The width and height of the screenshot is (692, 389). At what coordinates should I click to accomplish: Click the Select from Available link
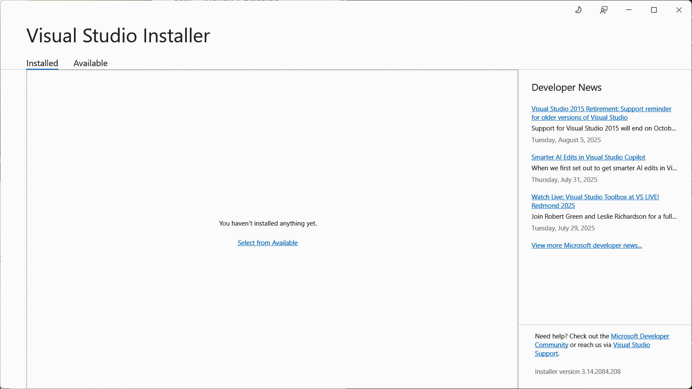pyautogui.click(x=268, y=243)
